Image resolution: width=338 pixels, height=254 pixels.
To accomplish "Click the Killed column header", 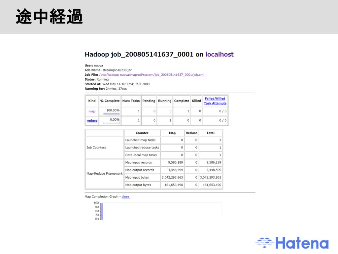I will pos(196,101).
